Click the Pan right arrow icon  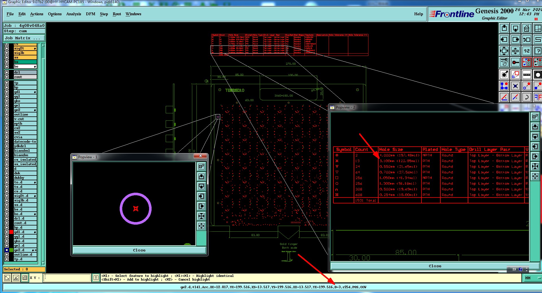point(515,40)
